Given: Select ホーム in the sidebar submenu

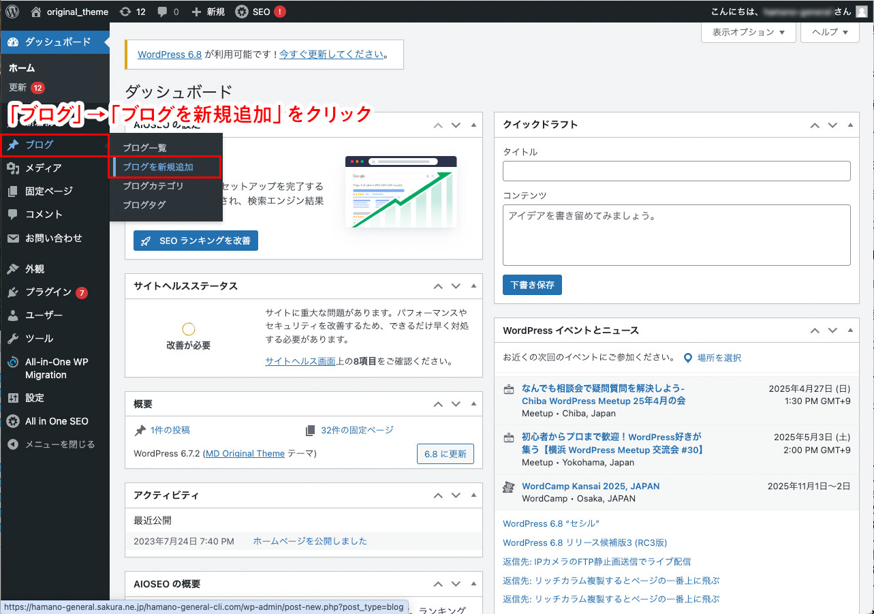Looking at the screenshot, I should pos(22,68).
